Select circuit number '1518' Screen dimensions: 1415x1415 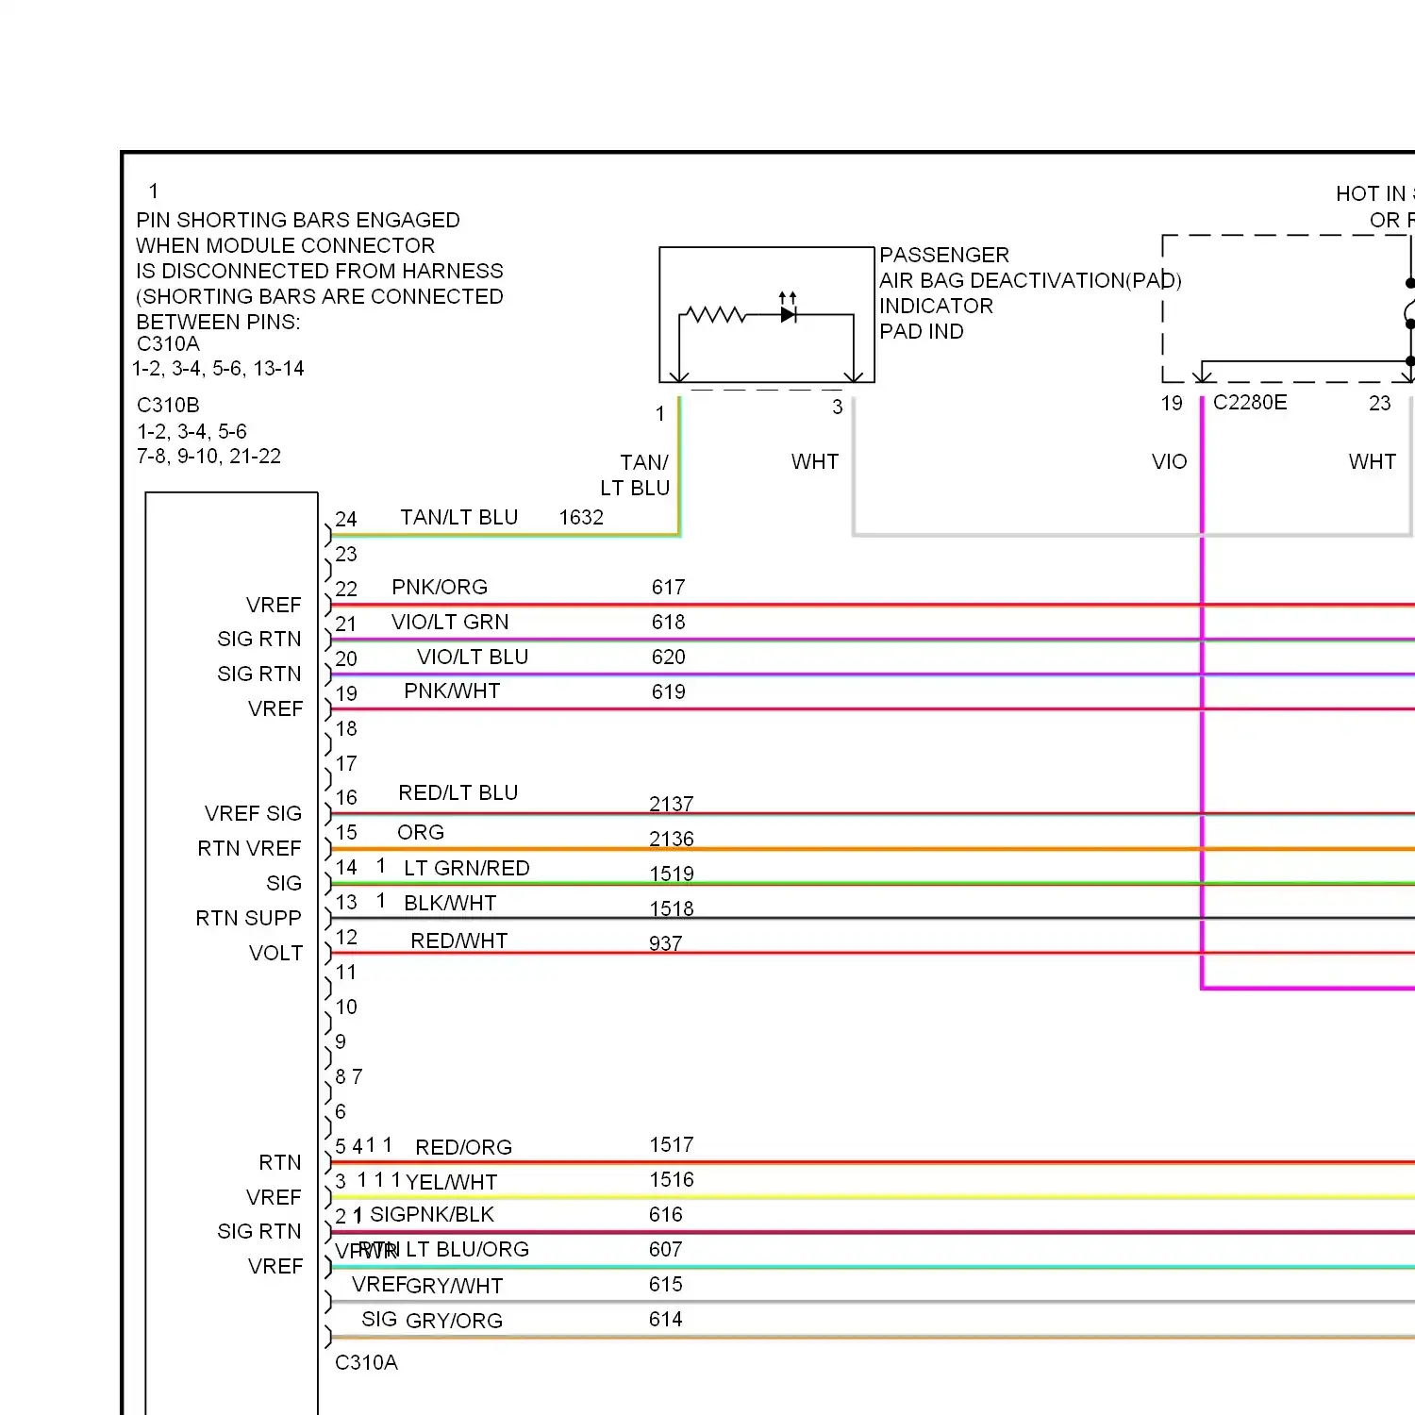[x=672, y=908]
